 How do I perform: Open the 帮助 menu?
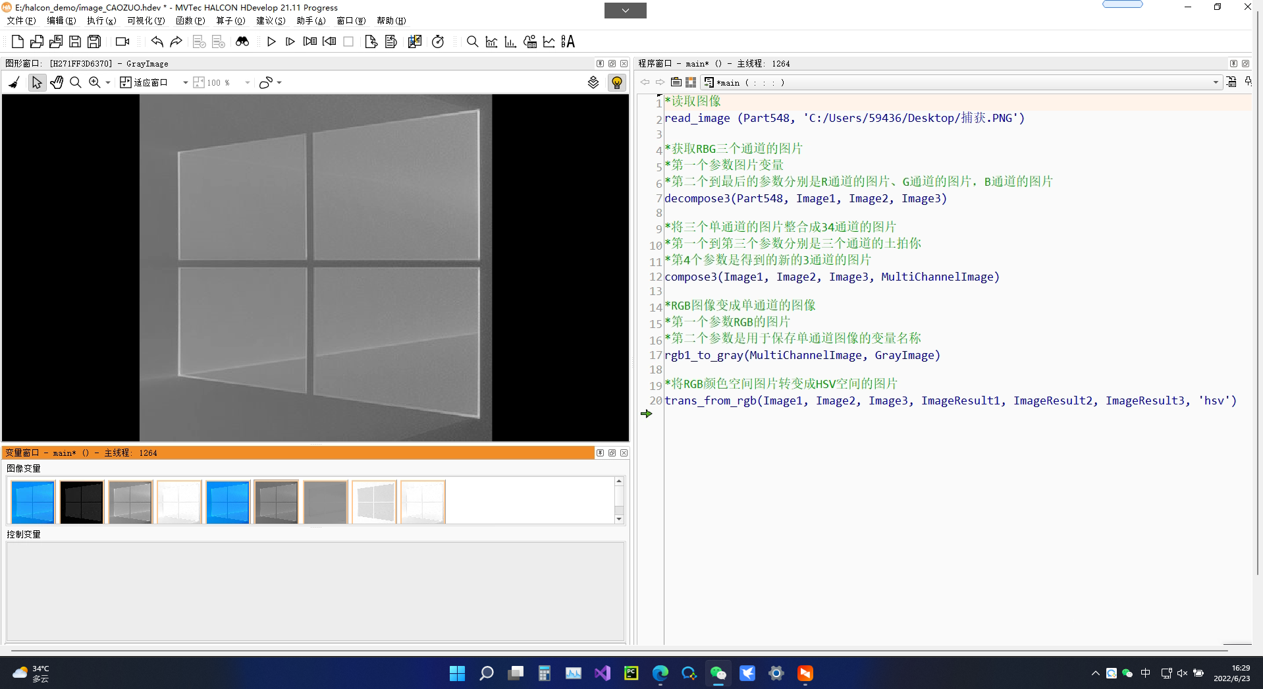[x=391, y=21]
